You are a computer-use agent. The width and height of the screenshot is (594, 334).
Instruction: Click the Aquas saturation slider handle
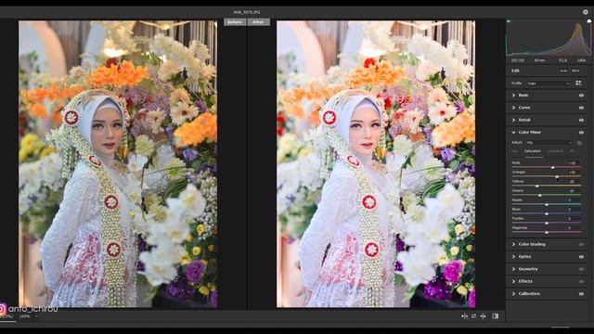click(x=547, y=204)
